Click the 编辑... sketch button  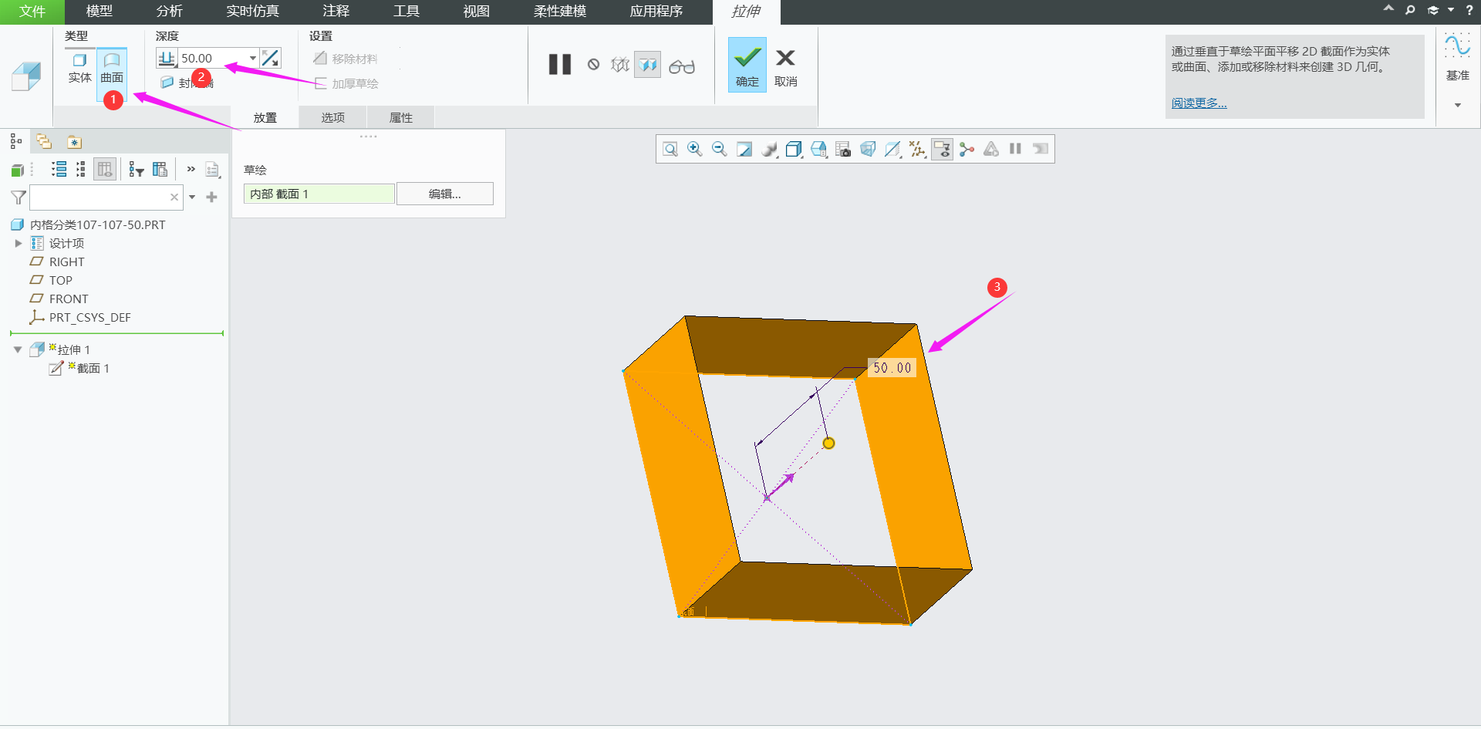(x=445, y=194)
